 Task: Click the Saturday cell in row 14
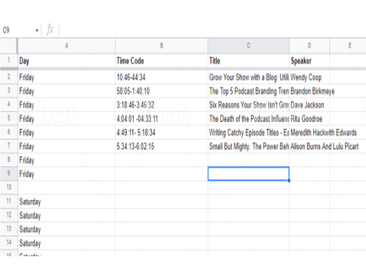pyautogui.click(x=67, y=243)
